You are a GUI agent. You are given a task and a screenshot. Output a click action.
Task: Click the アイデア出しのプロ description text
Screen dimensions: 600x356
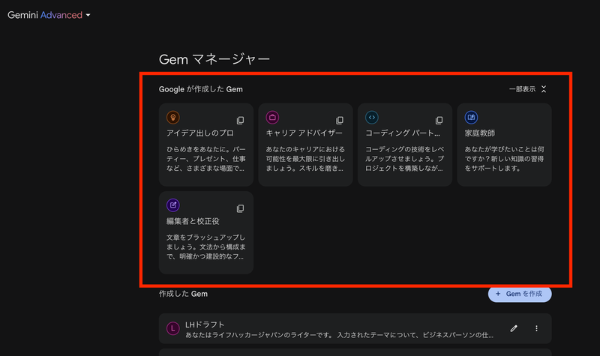205,159
